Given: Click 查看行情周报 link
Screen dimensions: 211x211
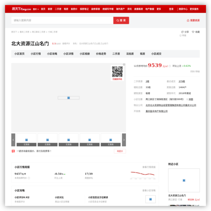Looking at the screenshot, I should coord(149,167).
